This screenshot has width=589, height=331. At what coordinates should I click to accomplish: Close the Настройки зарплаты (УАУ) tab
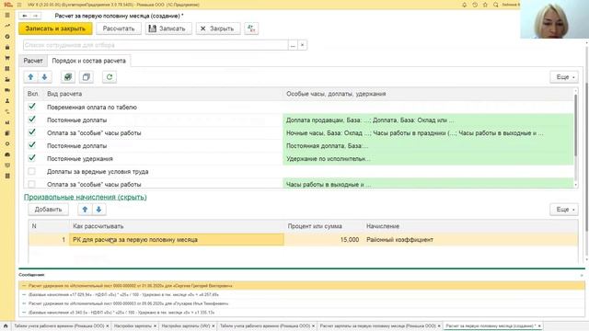click(214, 325)
